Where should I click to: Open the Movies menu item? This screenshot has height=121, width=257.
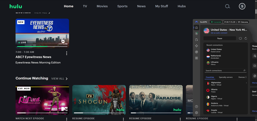(102, 6)
